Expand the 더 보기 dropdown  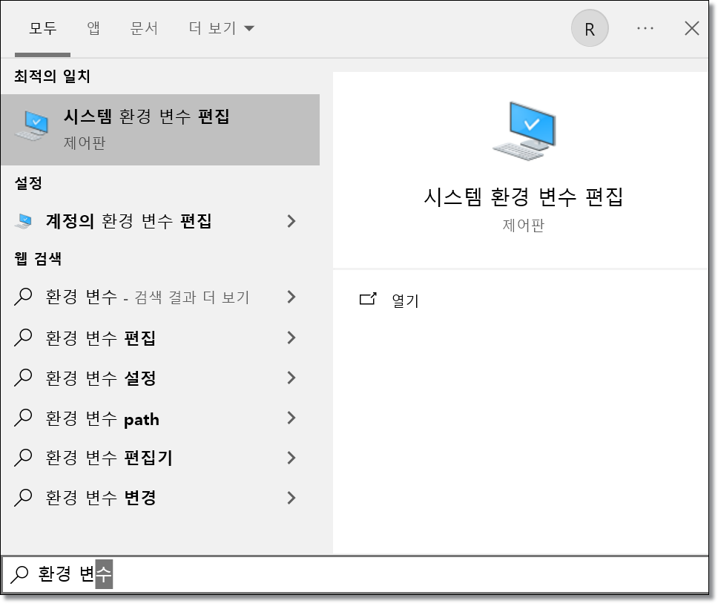pos(221,28)
